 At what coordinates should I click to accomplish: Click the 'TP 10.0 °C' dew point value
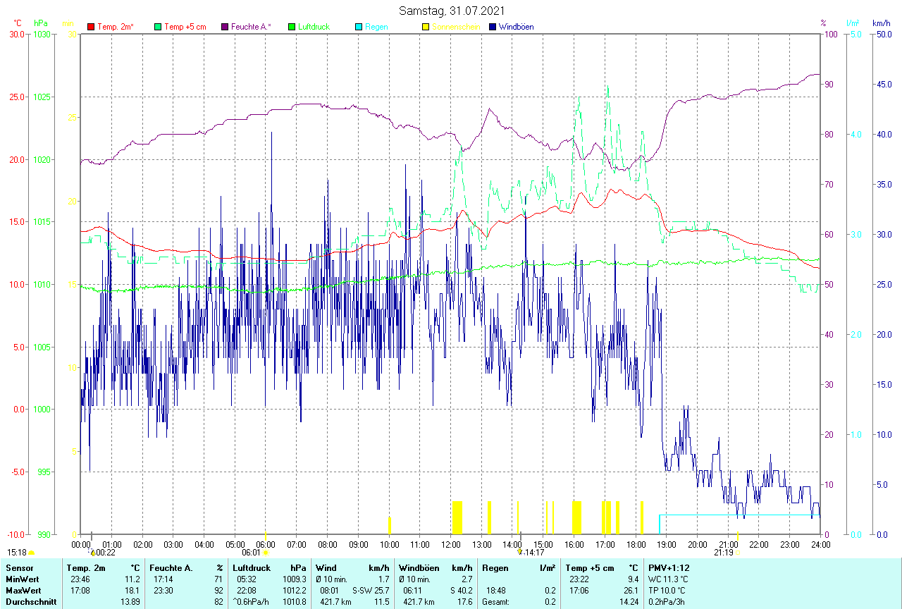point(667,591)
